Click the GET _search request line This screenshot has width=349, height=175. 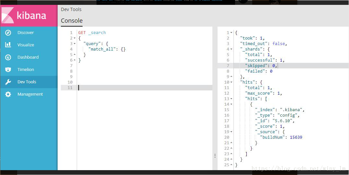point(92,32)
